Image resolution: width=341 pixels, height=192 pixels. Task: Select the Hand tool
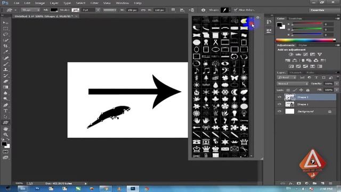6,129
